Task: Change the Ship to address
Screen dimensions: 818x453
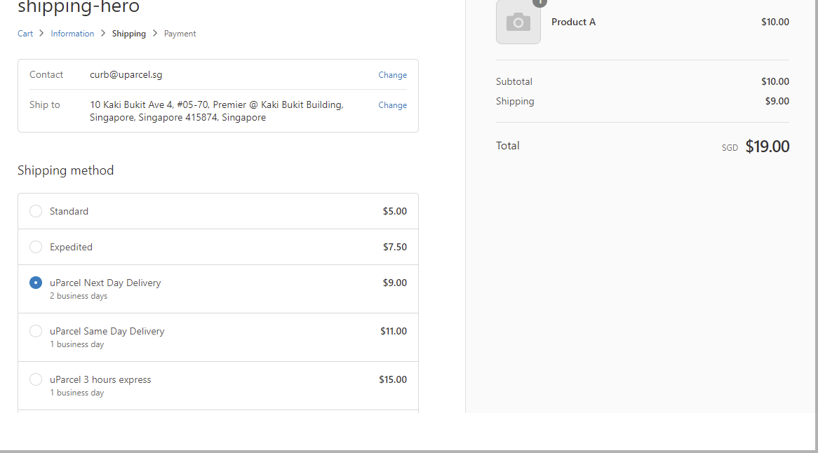Action: tap(392, 105)
